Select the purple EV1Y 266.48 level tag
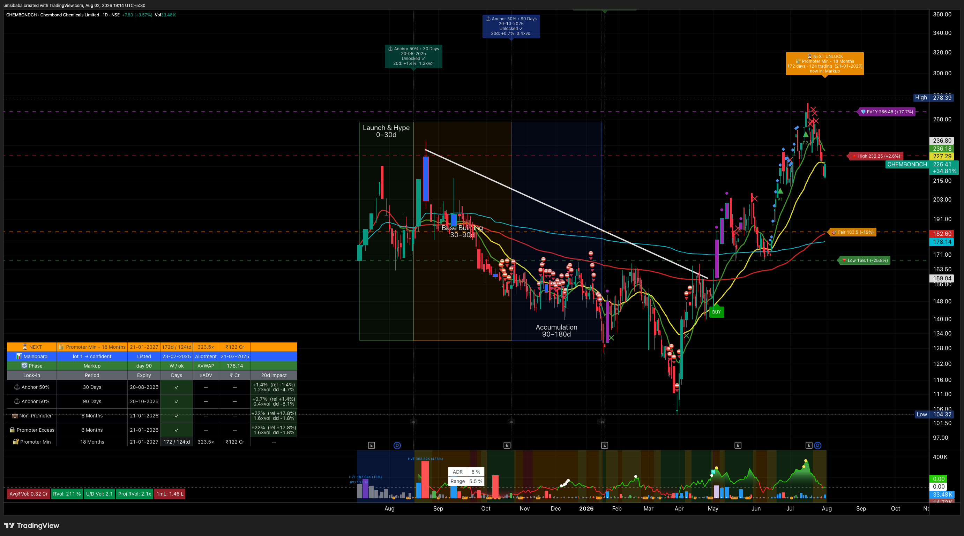The height and width of the screenshot is (536, 964). point(887,112)
